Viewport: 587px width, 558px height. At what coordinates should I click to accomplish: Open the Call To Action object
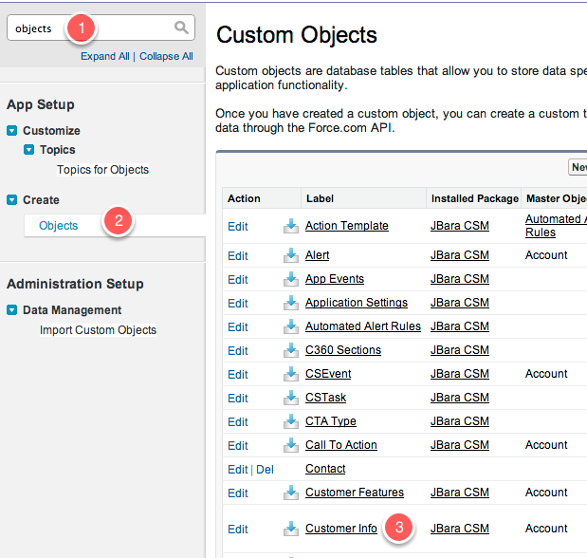pyautogui.click(x=341, y=445)
